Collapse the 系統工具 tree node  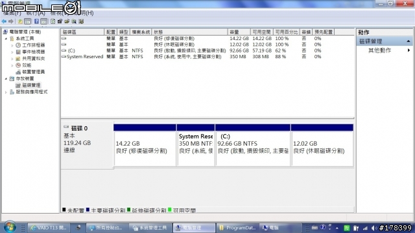click(6, 39)
